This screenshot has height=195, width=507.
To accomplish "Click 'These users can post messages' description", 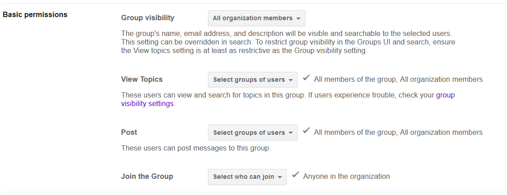I will click(196, 148).
